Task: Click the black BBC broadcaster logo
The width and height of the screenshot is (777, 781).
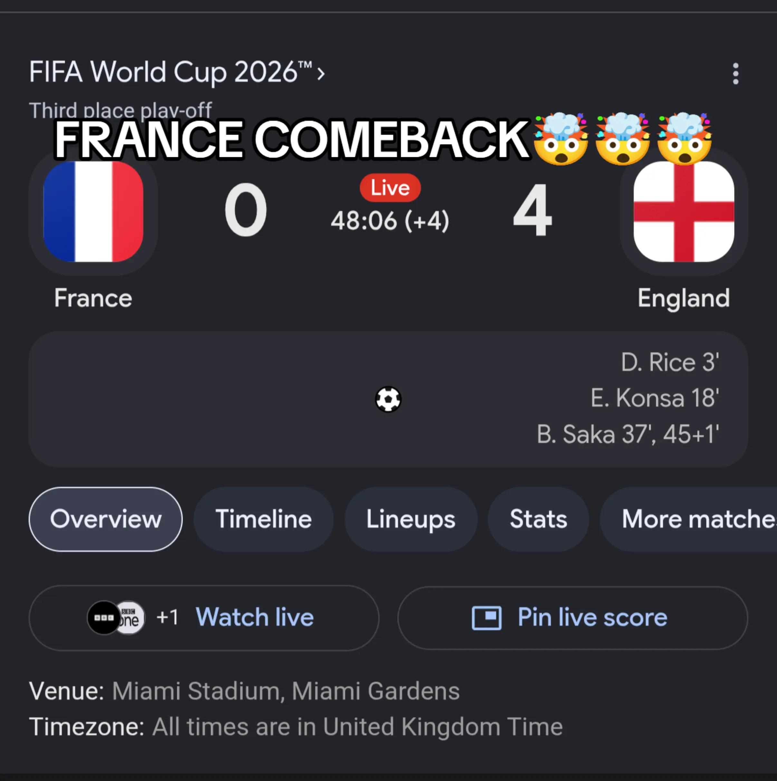Action: click(103, 618)
